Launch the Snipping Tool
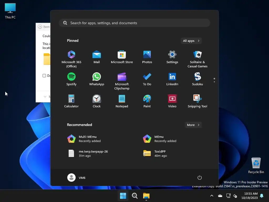This screenshot has width=269, height=202. [198, 101]
